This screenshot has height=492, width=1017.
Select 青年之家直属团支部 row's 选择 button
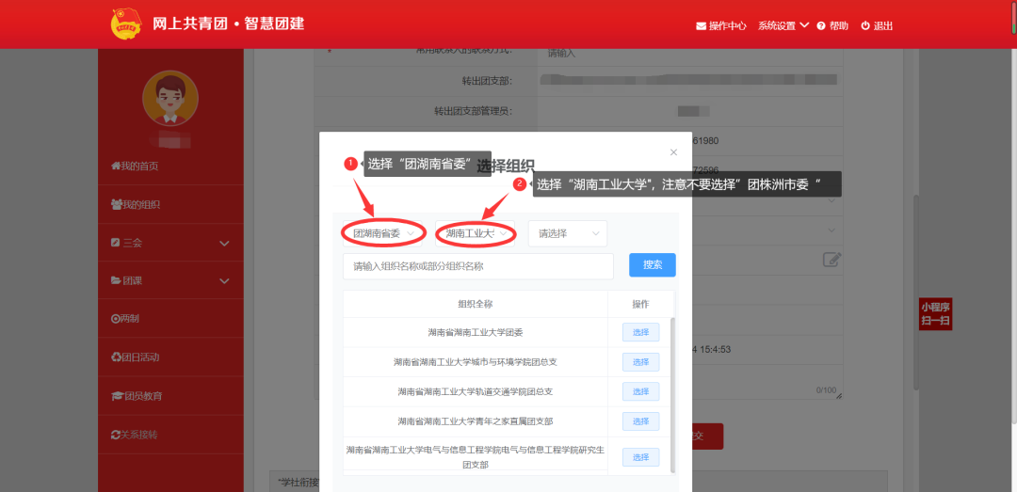[x=641, y=421]
